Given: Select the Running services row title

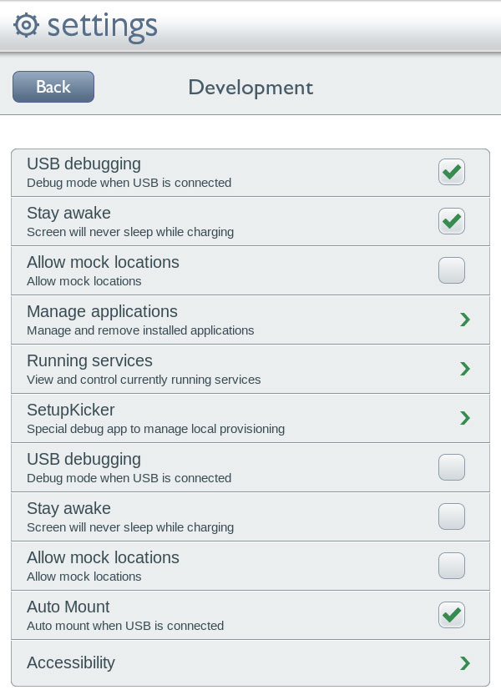Looking at the screenshot, I should (x=89, y=361).
